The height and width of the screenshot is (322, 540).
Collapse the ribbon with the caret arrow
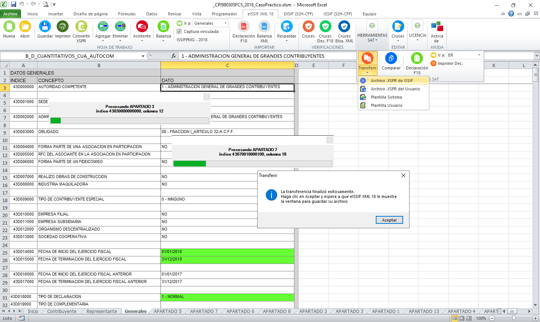[x=503, y=14]
